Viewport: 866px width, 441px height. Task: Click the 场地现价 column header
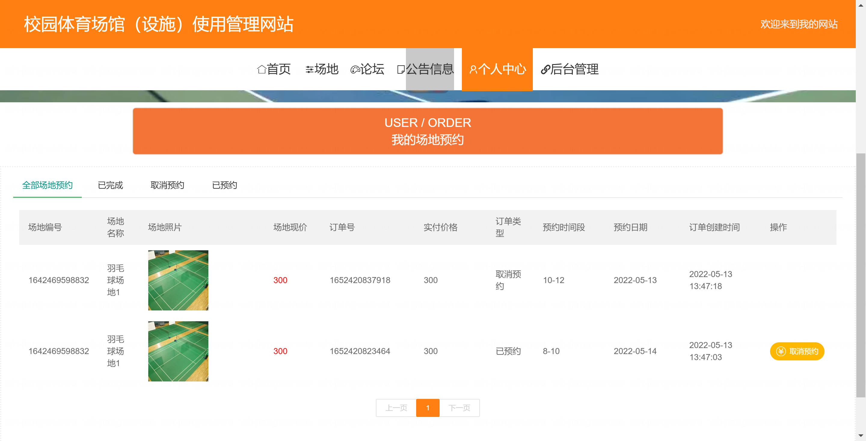(290, 227)
